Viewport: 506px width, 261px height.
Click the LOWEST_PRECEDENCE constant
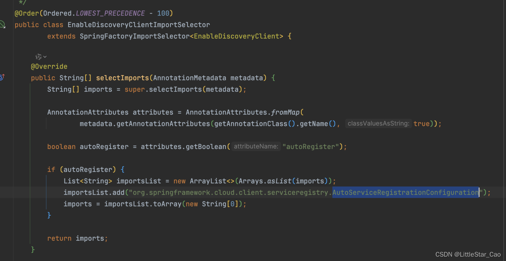pos(110,13)
